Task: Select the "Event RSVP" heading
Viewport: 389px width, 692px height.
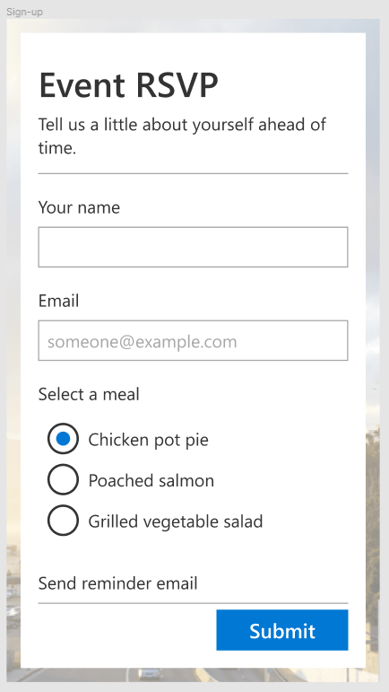Action: (129, 85)
